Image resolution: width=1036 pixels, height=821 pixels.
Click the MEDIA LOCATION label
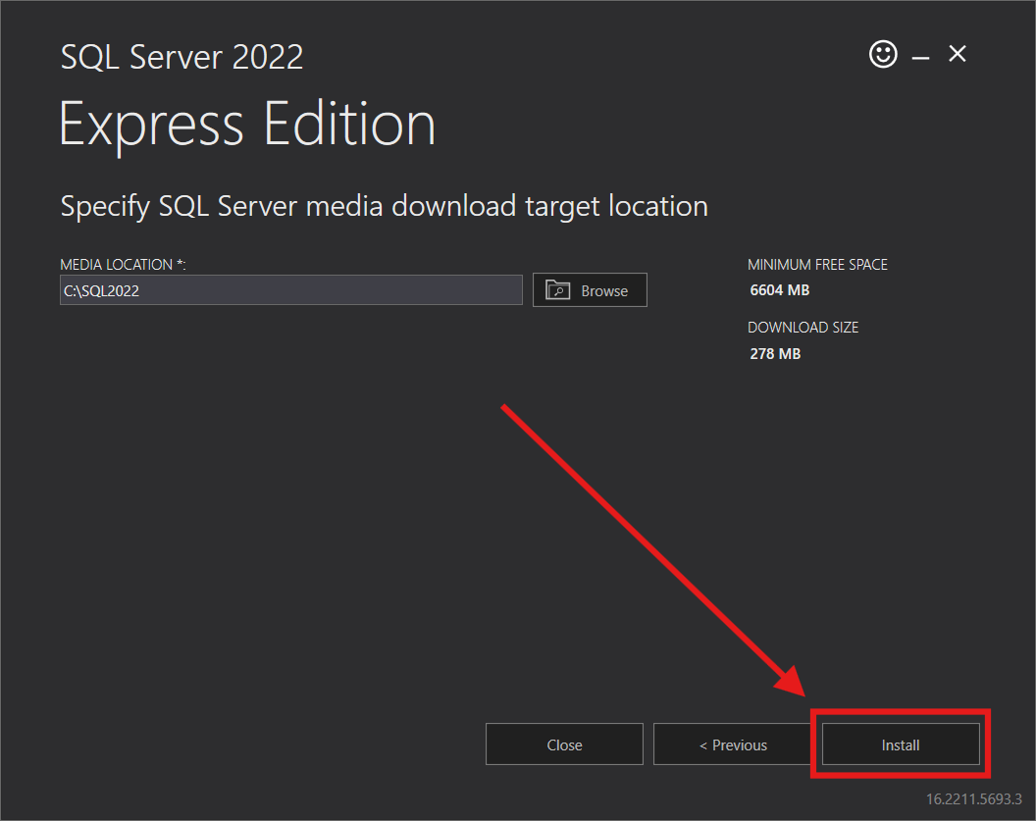pos(117,265)
